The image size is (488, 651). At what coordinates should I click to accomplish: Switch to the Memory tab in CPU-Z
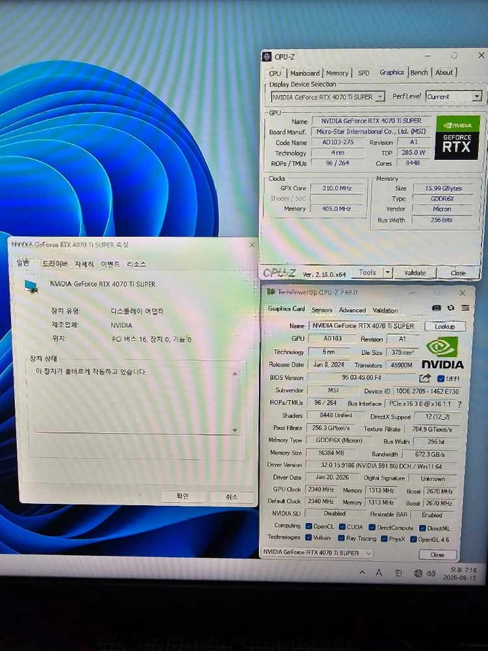(x=337, y=73)
